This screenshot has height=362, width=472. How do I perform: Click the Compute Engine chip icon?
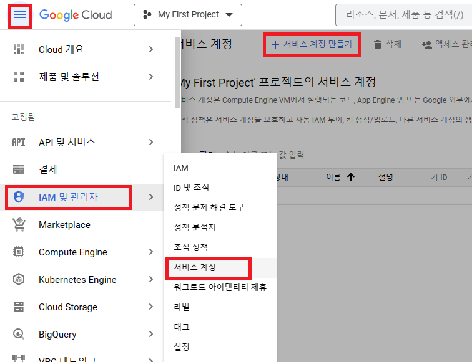click(x=19, y=252)
